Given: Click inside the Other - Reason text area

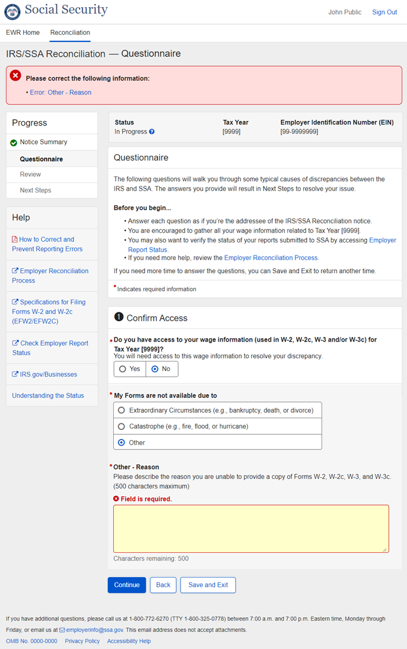Looking at the screenshot, I should pos(251,529).
